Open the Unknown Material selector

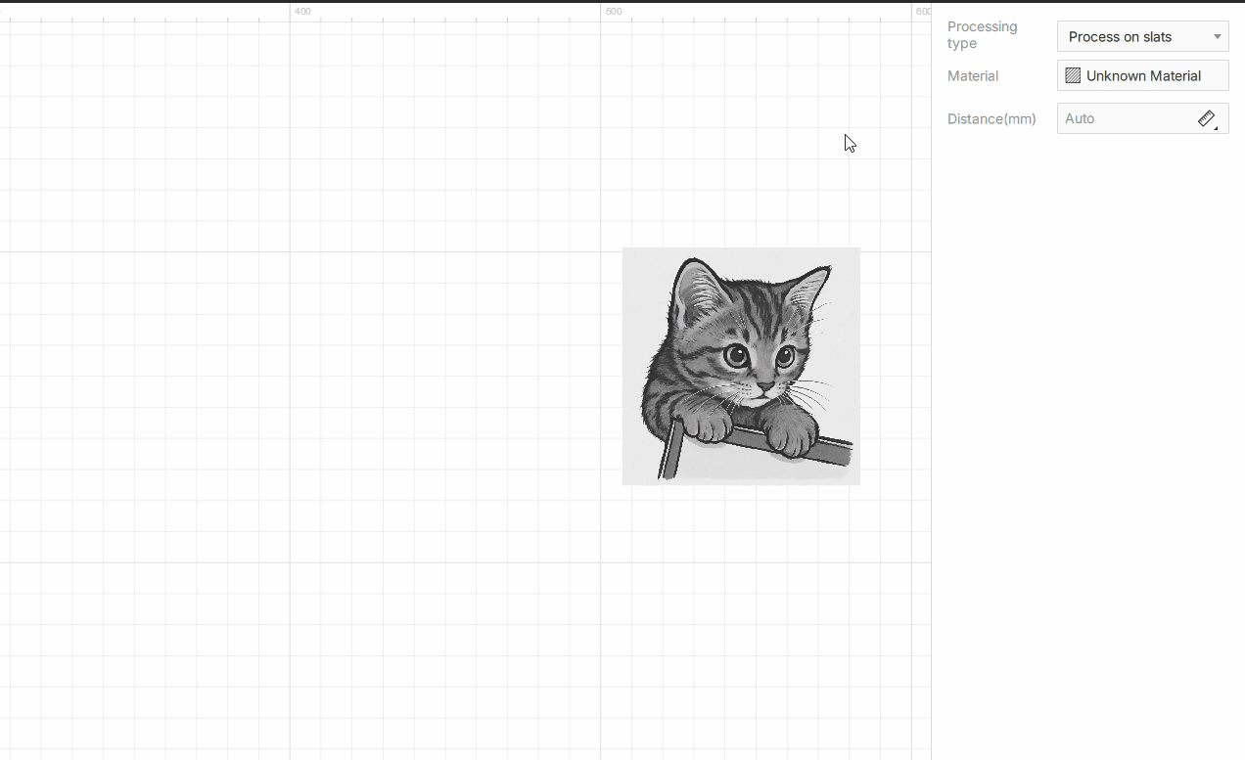click(x=1143, y=76)
